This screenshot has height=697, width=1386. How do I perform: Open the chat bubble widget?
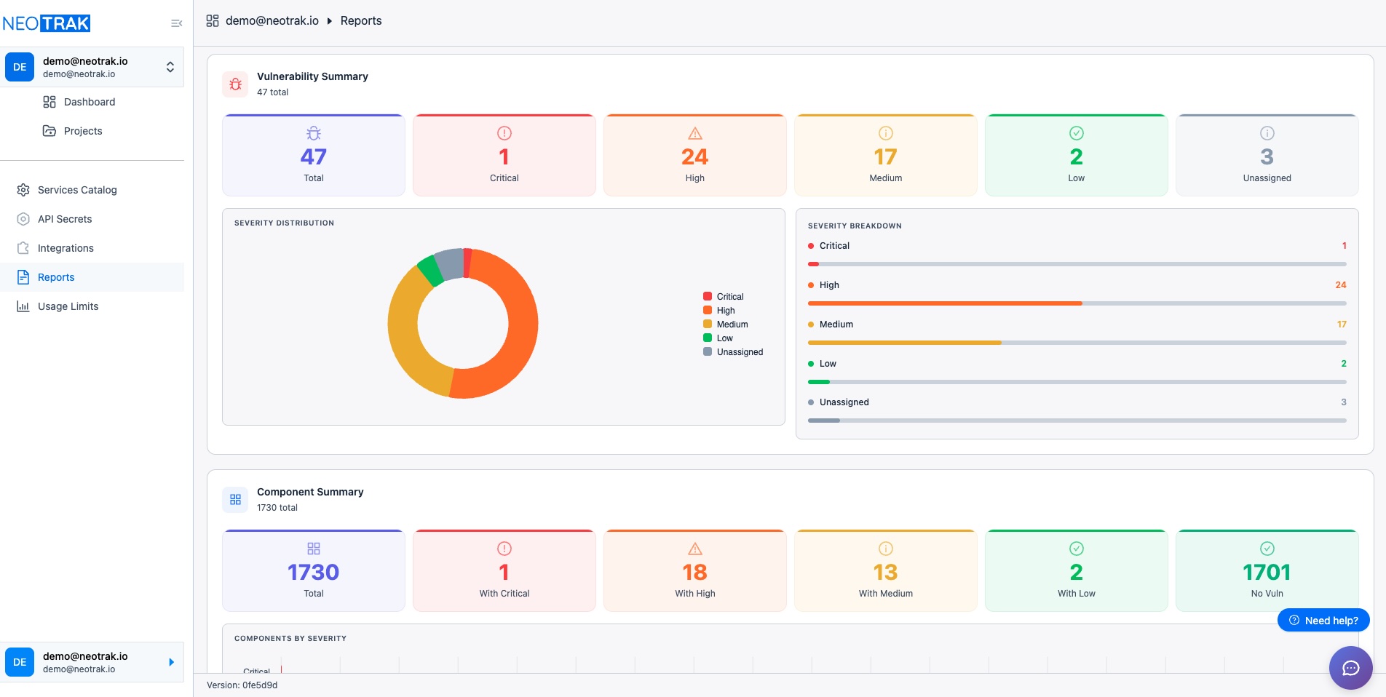point(1350,667)
